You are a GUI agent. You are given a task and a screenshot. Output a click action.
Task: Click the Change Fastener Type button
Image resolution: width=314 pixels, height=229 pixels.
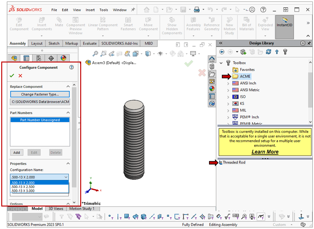[x=39, y=94]
